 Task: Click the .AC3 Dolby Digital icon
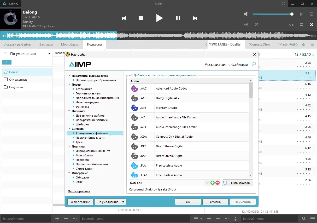point(134,98)
